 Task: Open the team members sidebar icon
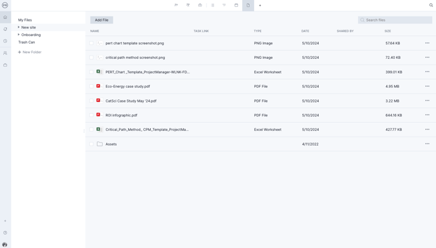pos(5,53)
